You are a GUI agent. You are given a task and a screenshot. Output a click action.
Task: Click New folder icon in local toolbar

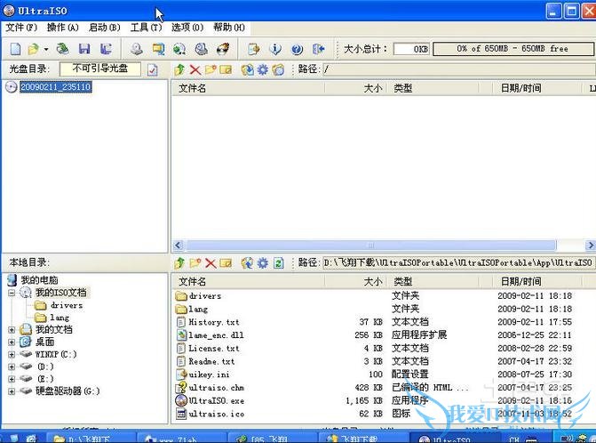point(195,263)
